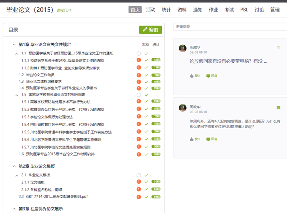The image size is (287, 213).
Task: Open the 课程门户 link
Action: (63, 10)
